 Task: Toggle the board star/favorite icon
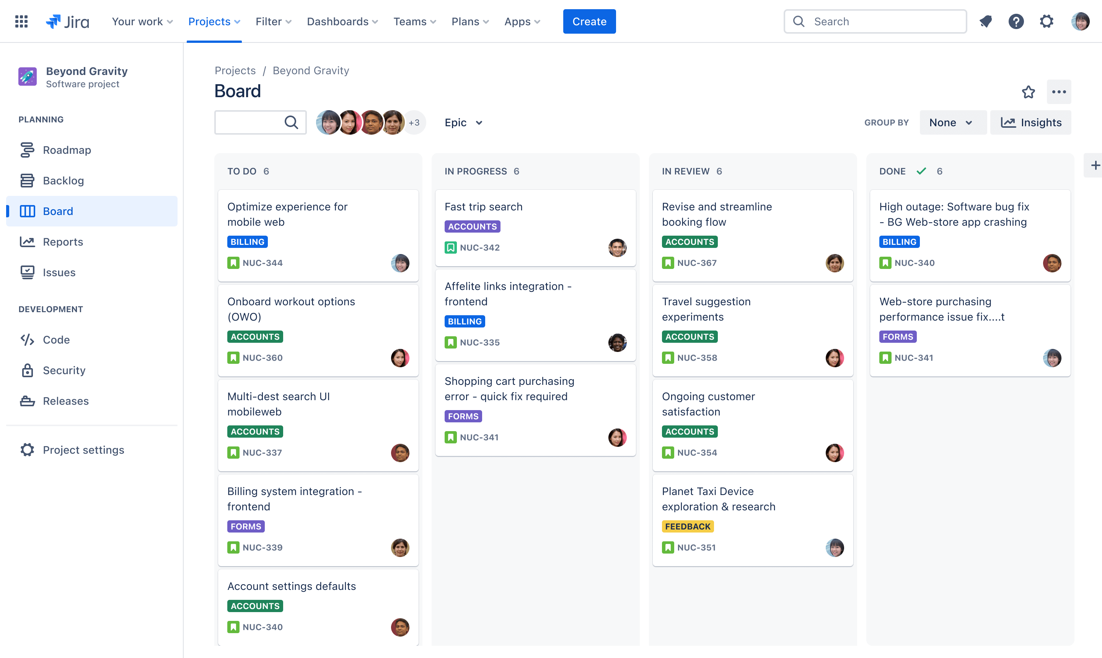point(1029,92)
